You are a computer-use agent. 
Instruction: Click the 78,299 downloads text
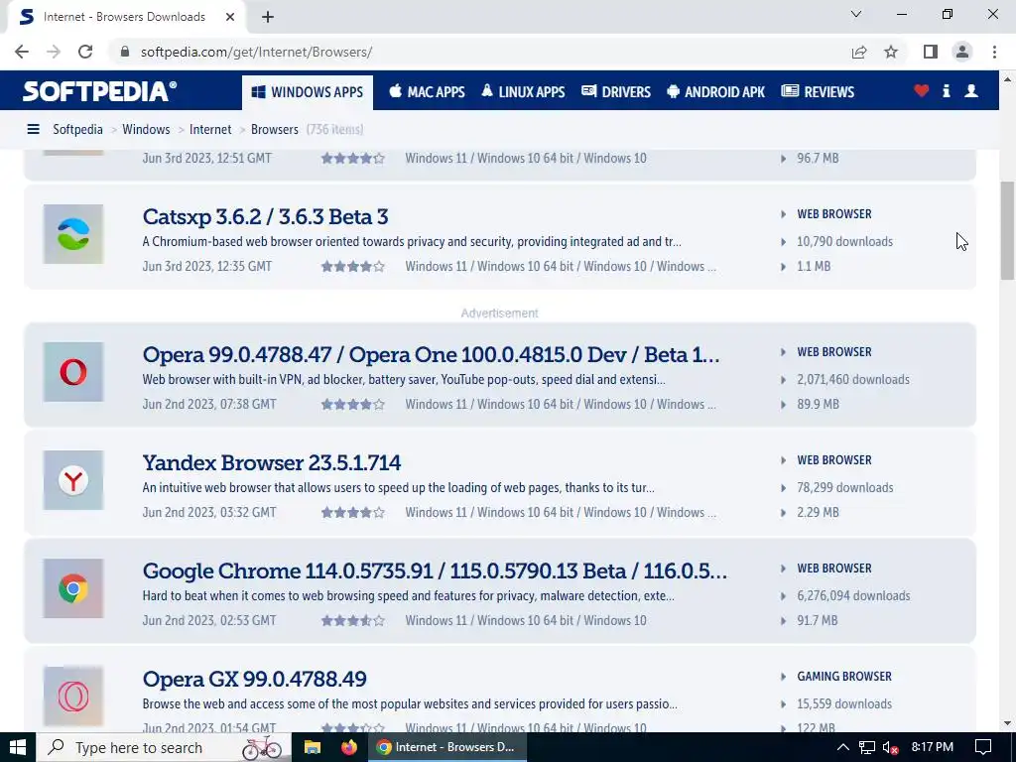[845, 488]
